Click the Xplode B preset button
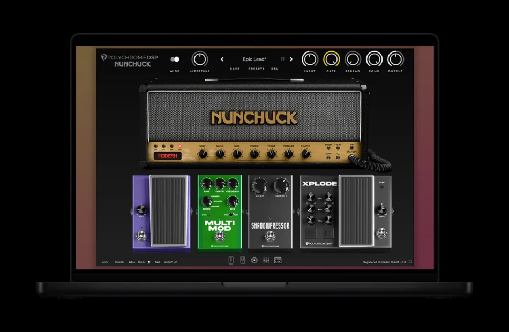The height and width of the screenshot is (332, 509). pyautogui.click(x=328, y=233)
